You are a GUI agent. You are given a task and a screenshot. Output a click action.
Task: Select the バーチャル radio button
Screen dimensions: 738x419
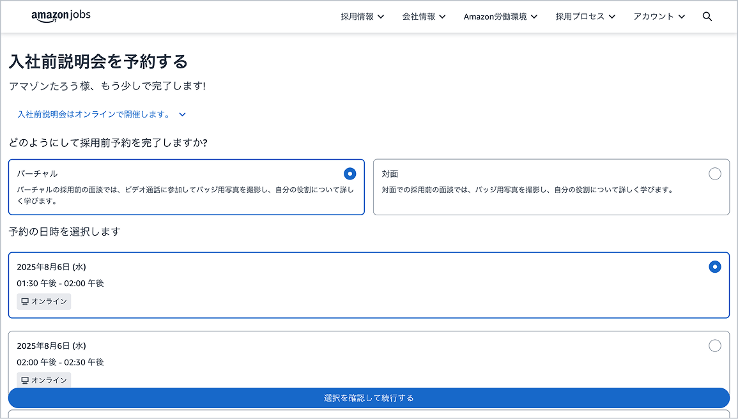(350, 174)
